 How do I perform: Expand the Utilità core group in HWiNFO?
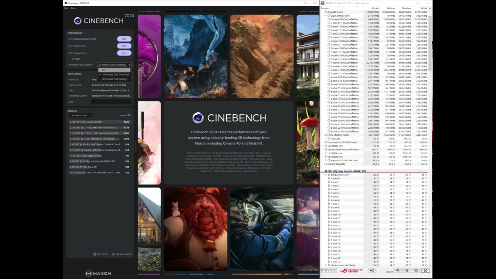click(x=325, y=153)
